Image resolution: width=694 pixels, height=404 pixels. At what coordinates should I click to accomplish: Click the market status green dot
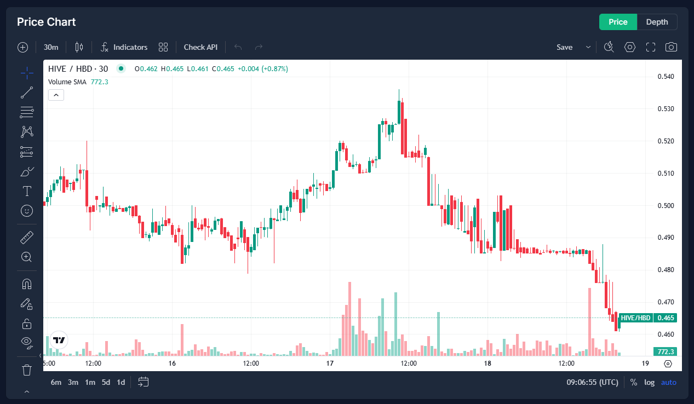(x=121, y=68)
